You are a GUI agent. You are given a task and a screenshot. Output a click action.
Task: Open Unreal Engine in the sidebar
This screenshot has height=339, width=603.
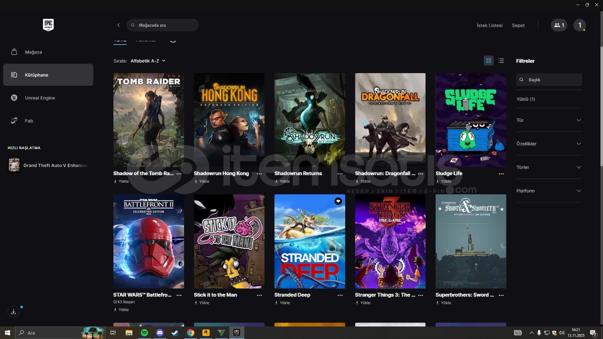[40, 98]
